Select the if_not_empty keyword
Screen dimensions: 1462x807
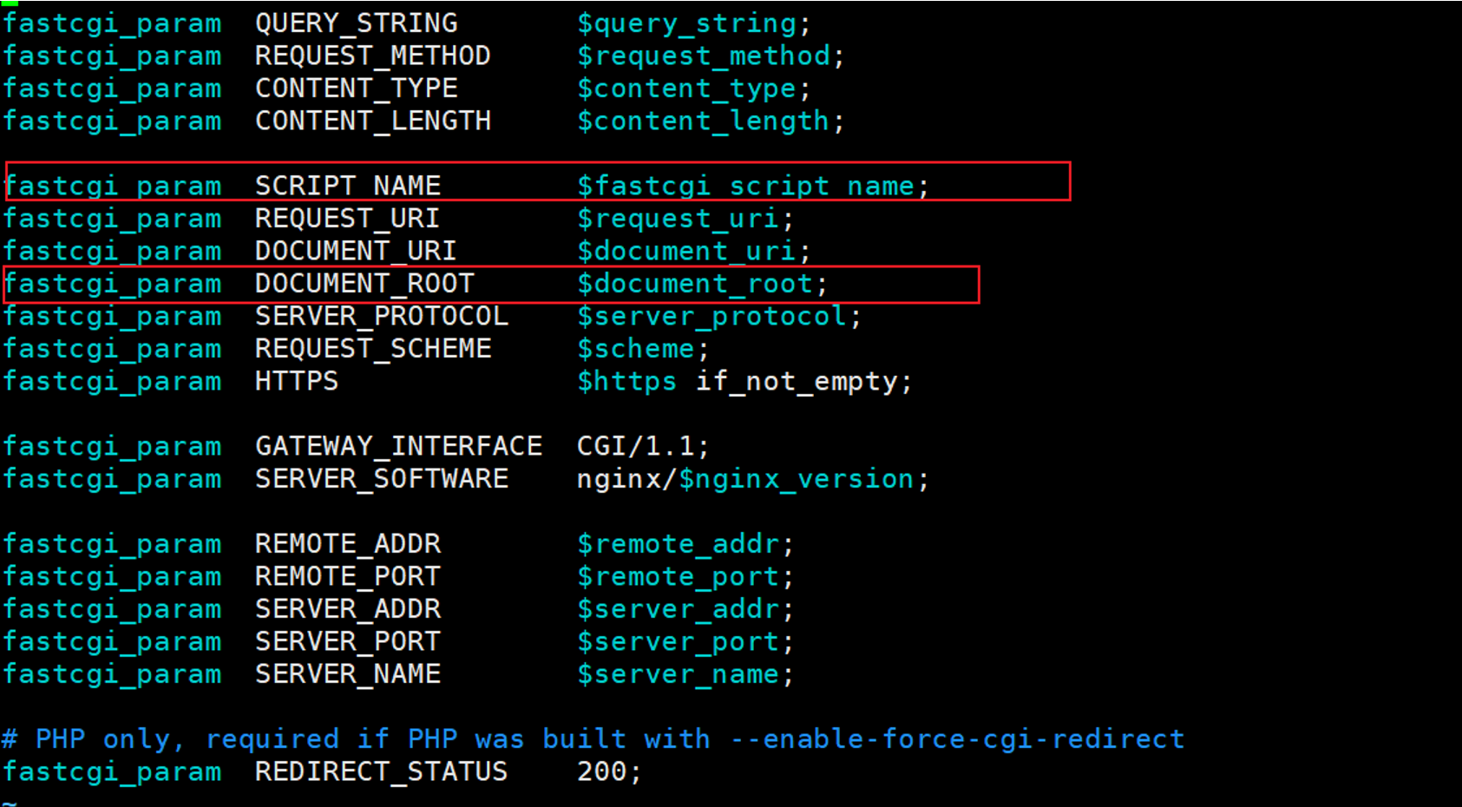(797, 382)
